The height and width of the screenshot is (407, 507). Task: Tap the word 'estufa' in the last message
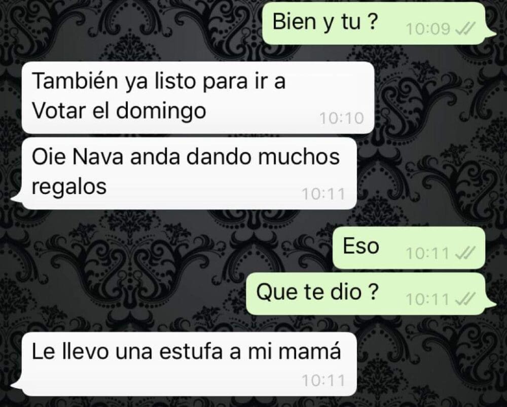[x=192, y=352]
